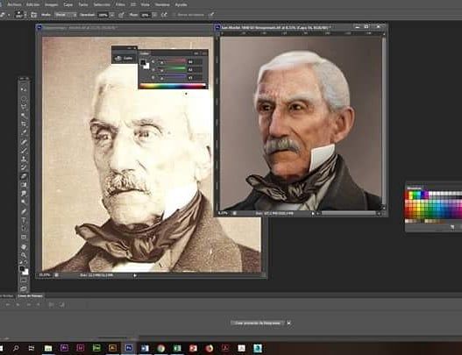
Task: Select the Rectangle shape tool
Action: [x=24, y=238]
